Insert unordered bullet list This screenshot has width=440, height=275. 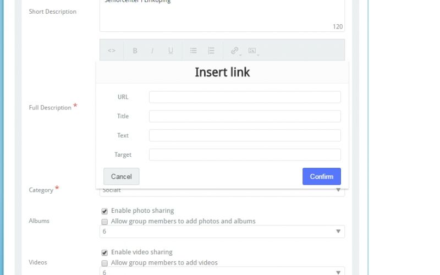[194, 51]
